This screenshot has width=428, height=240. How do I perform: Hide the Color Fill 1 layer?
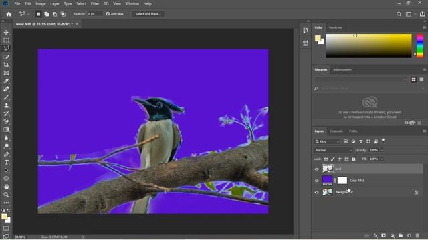pyautogui.click(x=316, y=181)
